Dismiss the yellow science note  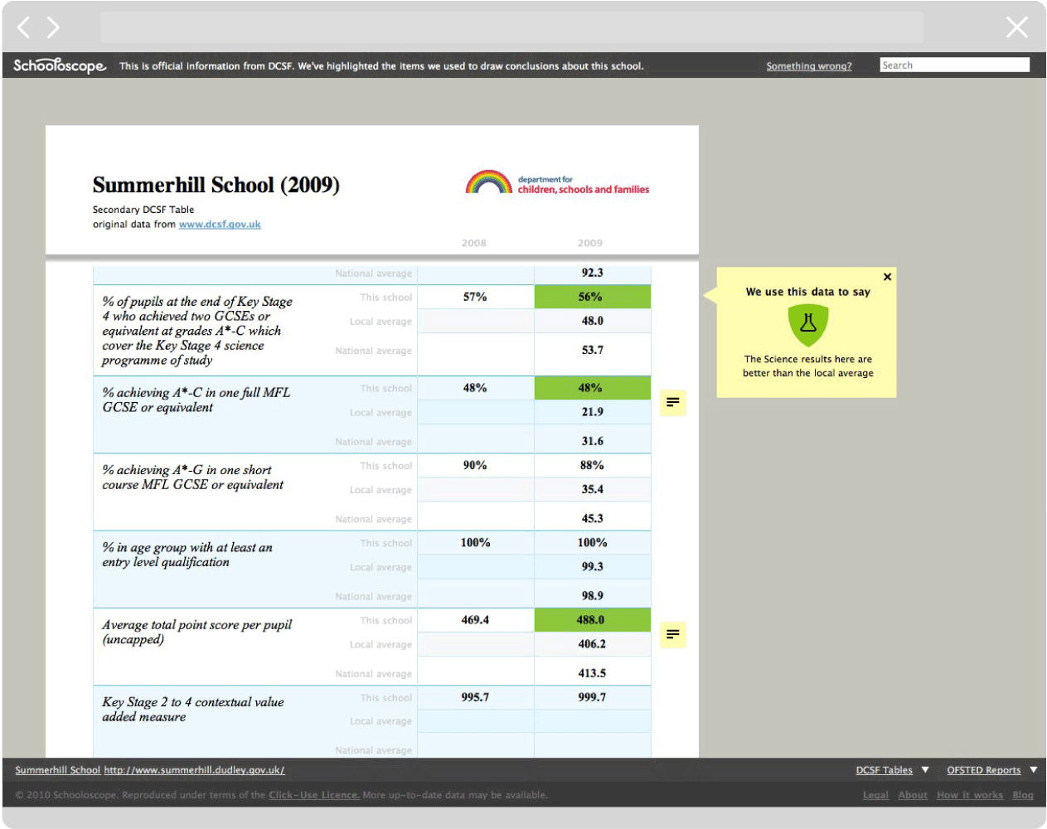887,277
